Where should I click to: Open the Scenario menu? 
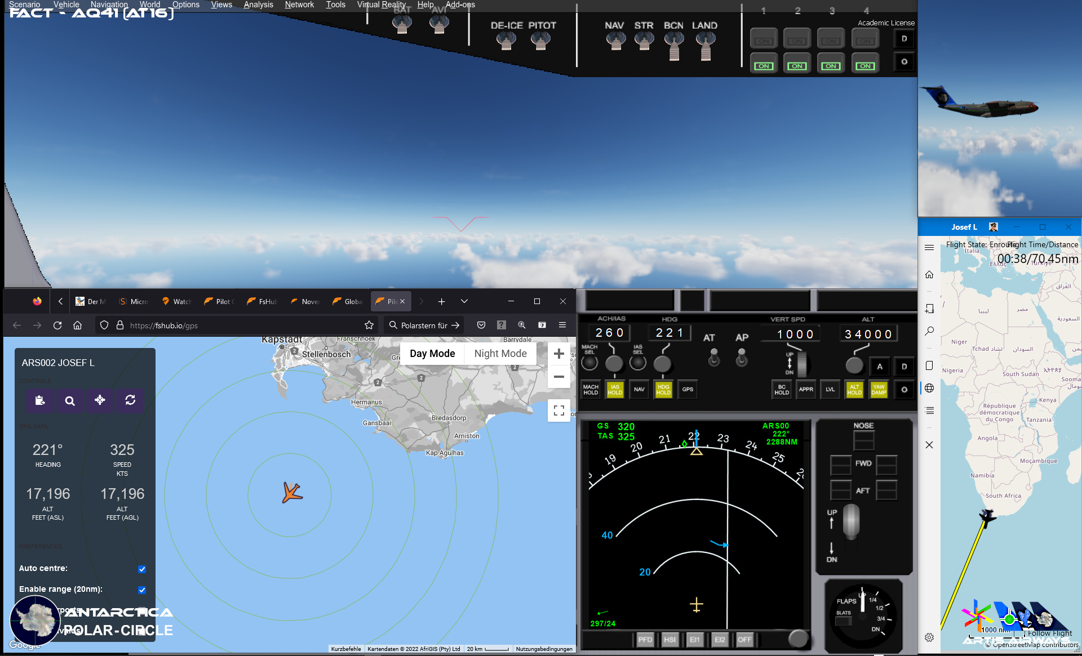(x=25, y=5)
